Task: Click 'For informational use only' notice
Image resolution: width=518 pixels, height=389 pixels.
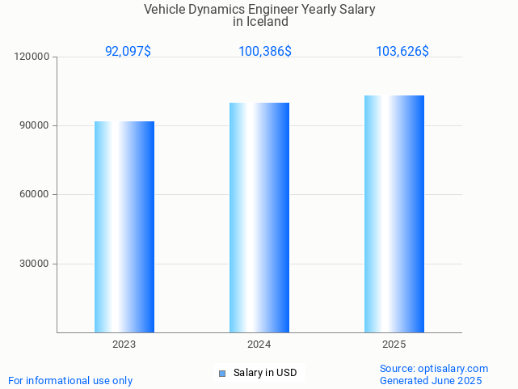Action: (70, 380)
